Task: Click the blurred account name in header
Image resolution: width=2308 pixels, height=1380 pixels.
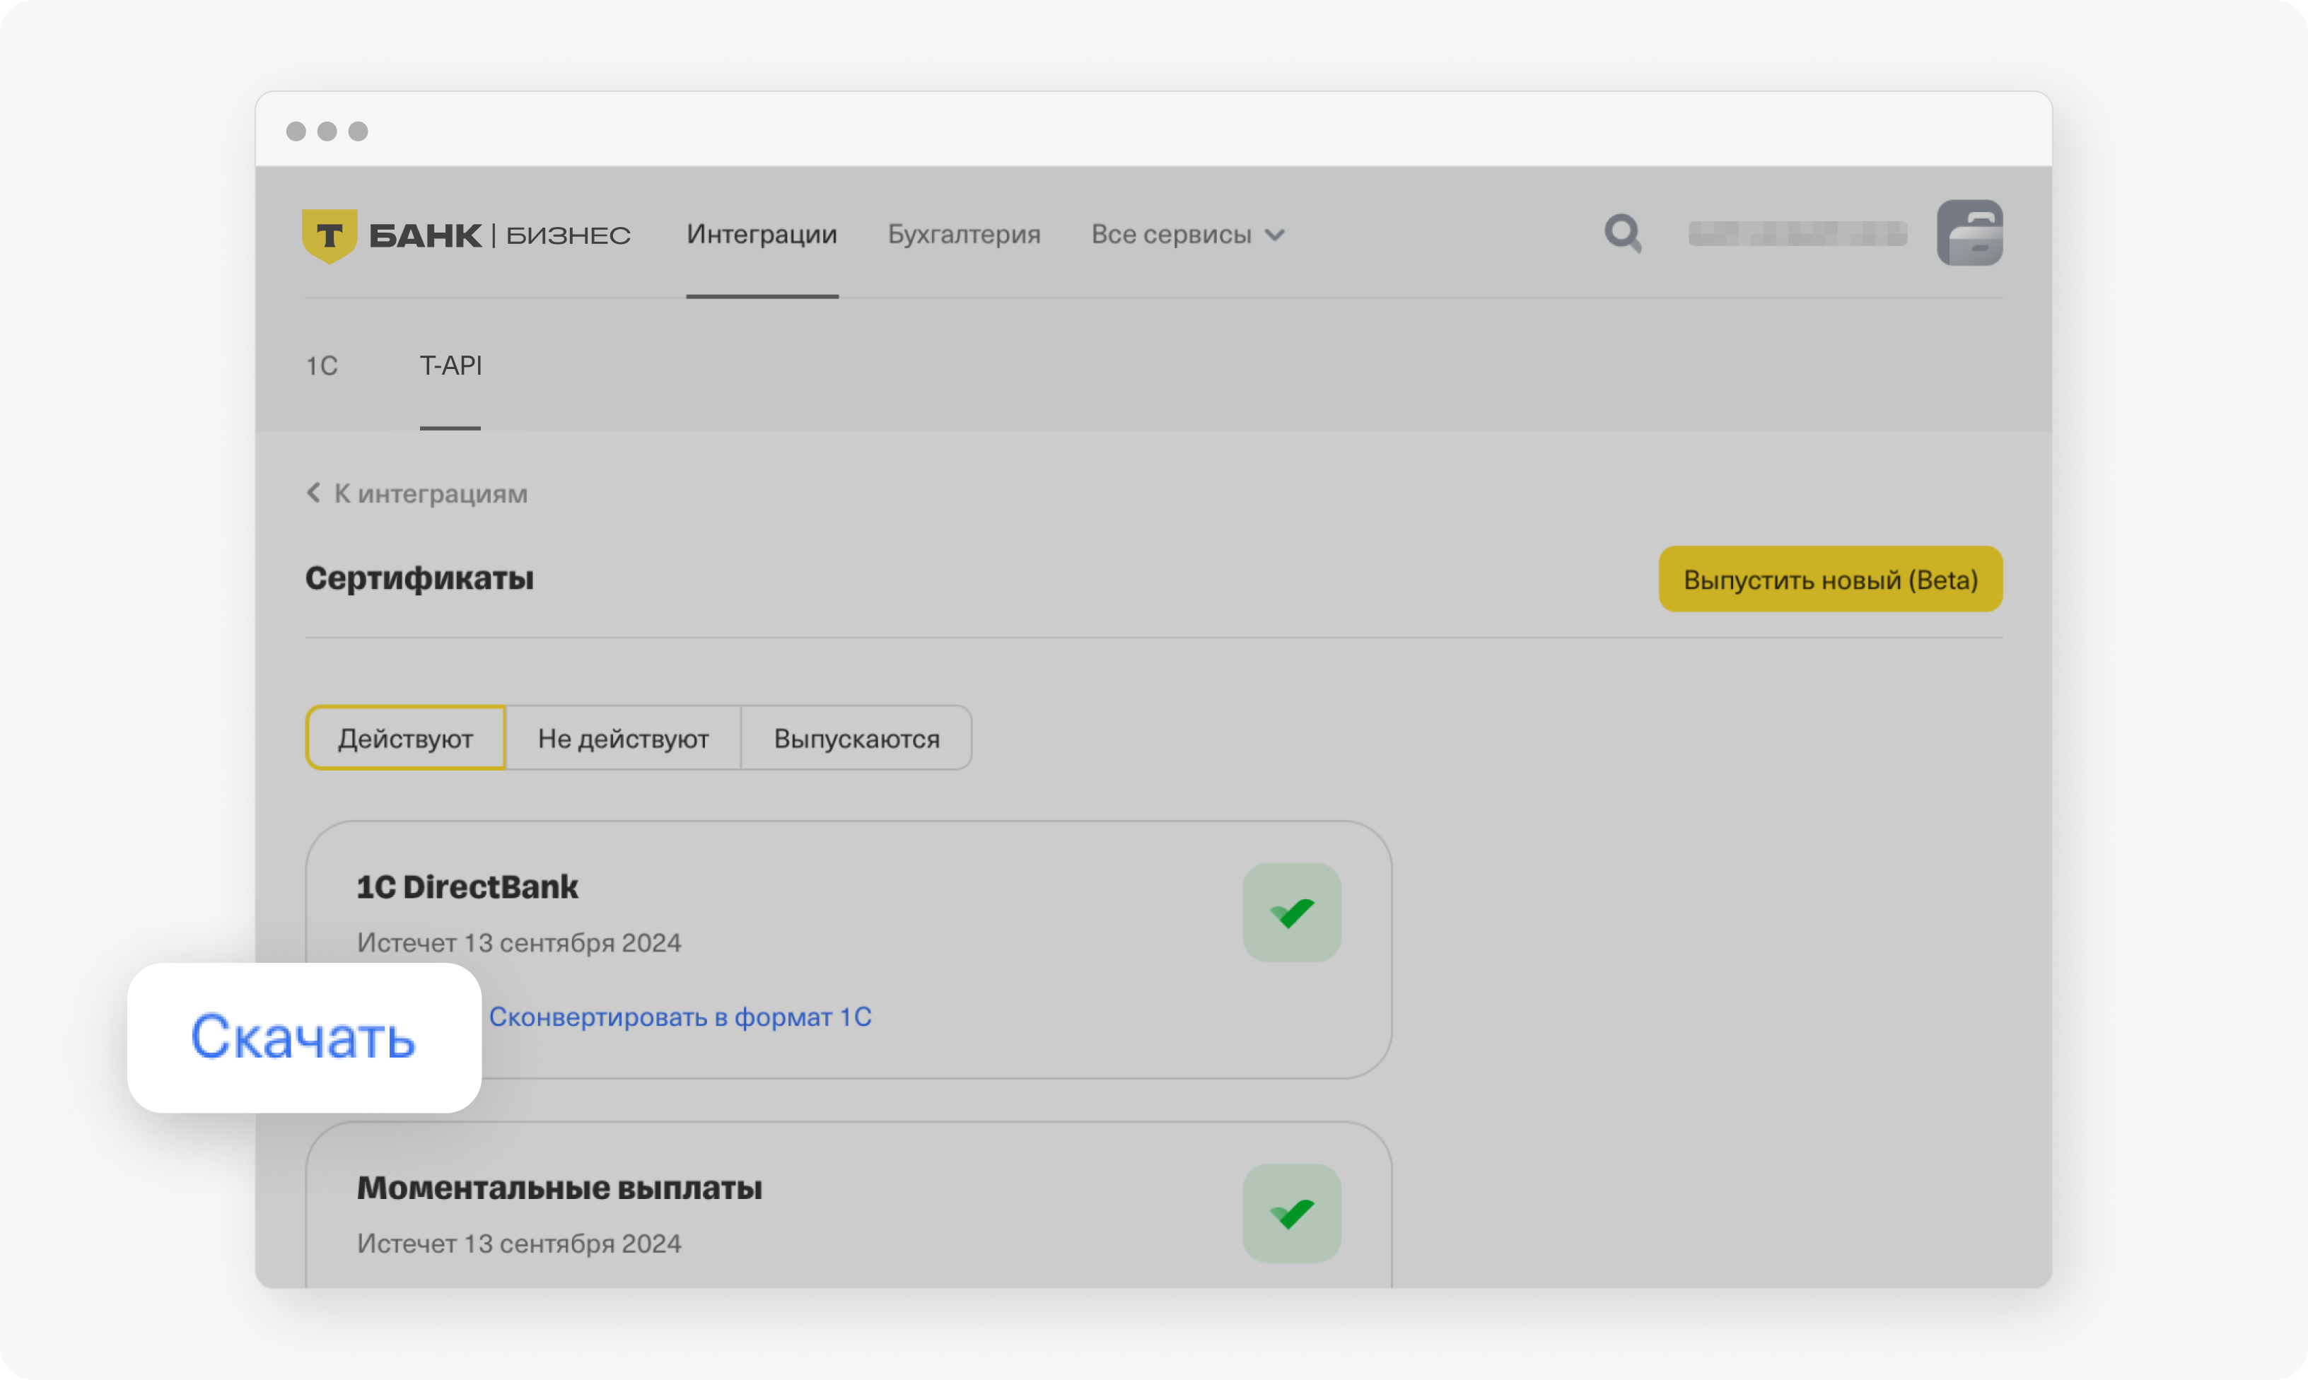Action: click(1797, 233)
